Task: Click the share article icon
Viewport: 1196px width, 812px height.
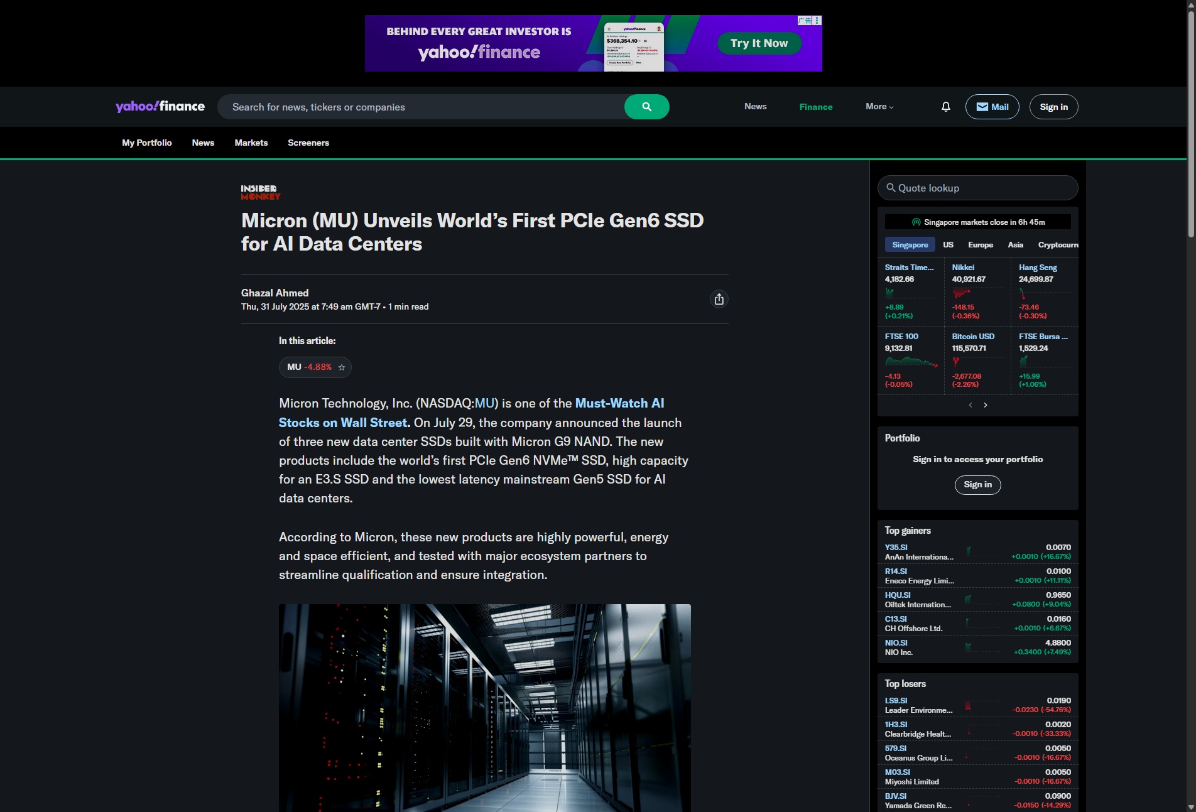Action: pos(719,299)
